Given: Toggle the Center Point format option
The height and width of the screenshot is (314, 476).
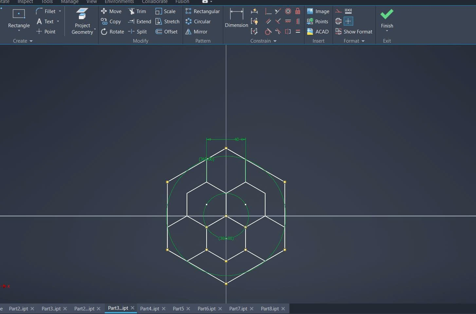Looking at the screenshot, I should (348, 22).
